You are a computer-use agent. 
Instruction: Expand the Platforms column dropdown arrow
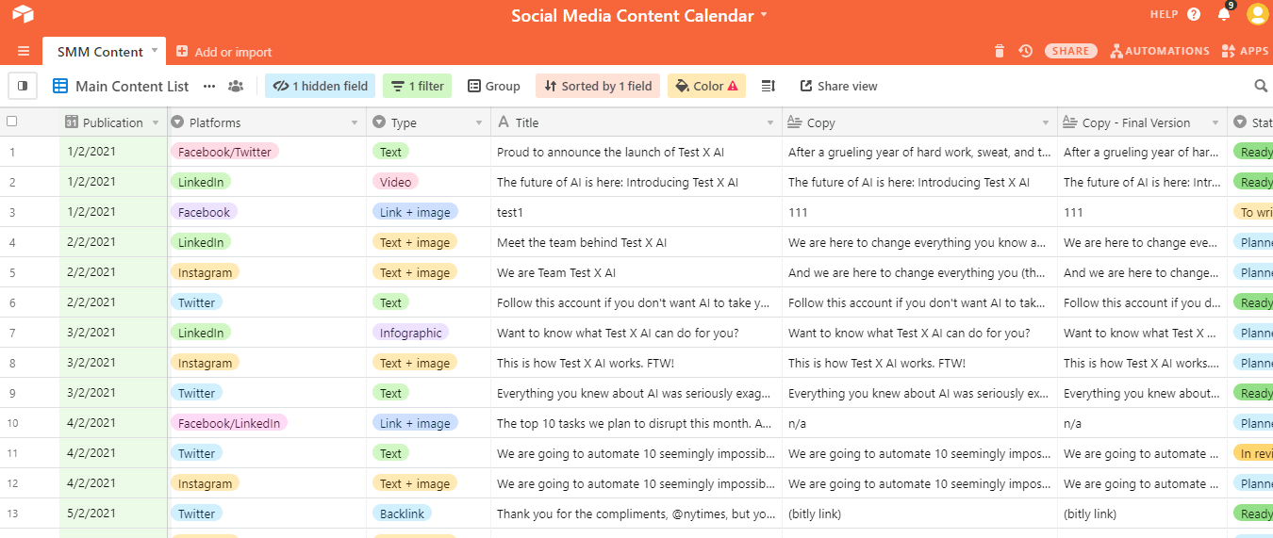tap(355, 122)
